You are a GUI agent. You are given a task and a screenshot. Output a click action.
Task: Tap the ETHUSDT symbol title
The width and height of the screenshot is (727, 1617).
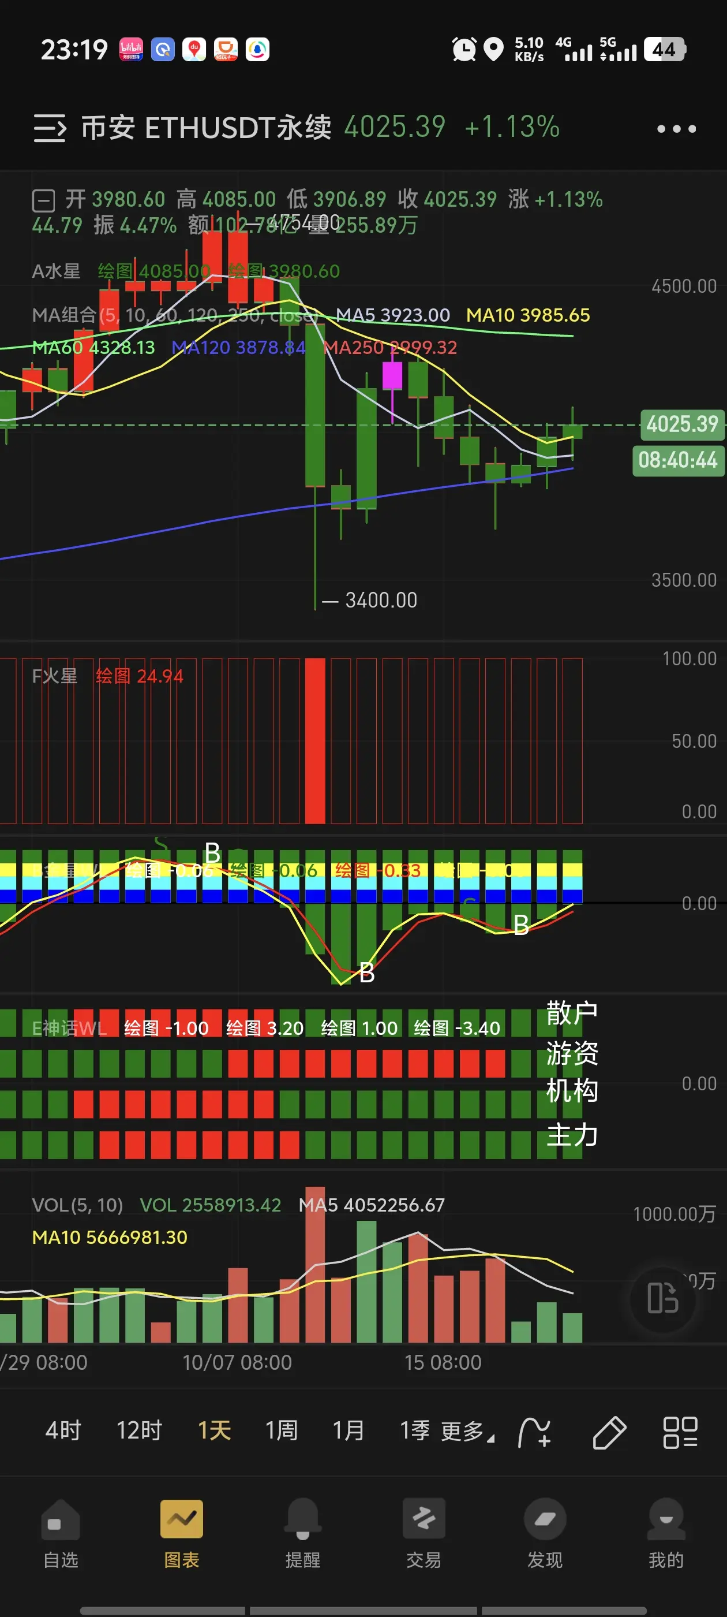tap(207, 128)
